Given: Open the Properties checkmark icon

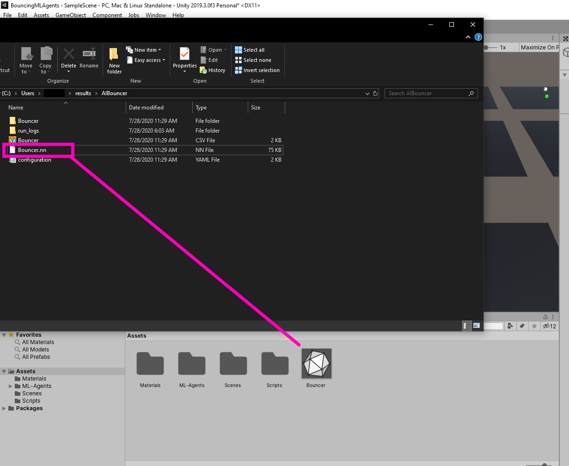Looking at the screenshot, I should pos(184,54).
